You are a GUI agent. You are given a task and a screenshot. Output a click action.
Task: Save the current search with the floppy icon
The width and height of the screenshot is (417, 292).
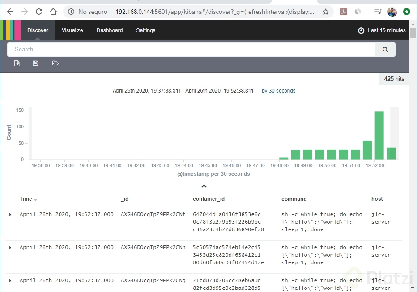pyautogui.click(x=35, y=63)
